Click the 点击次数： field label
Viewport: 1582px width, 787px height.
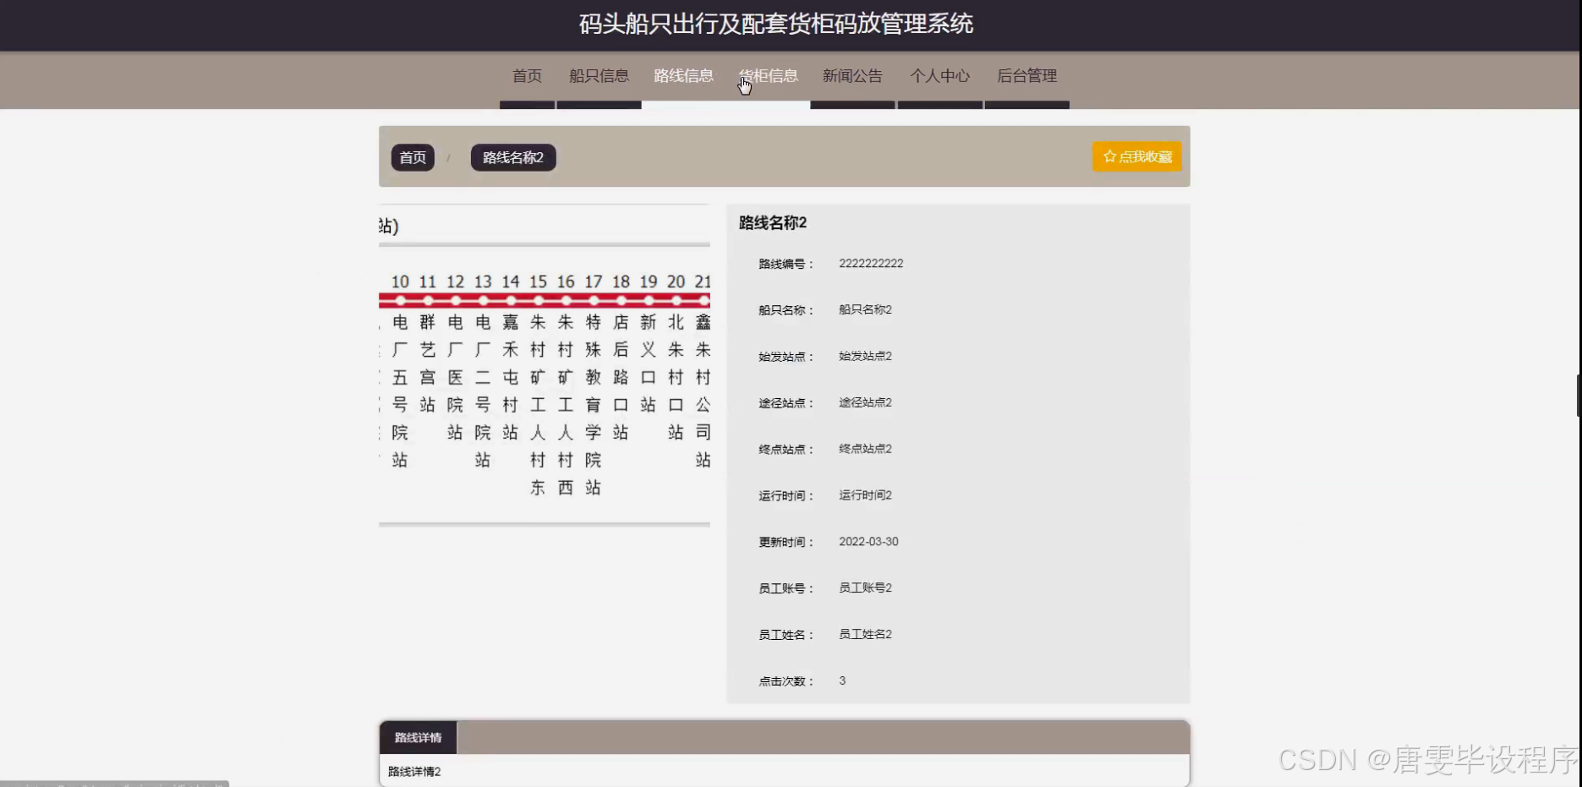pos(786,681)
